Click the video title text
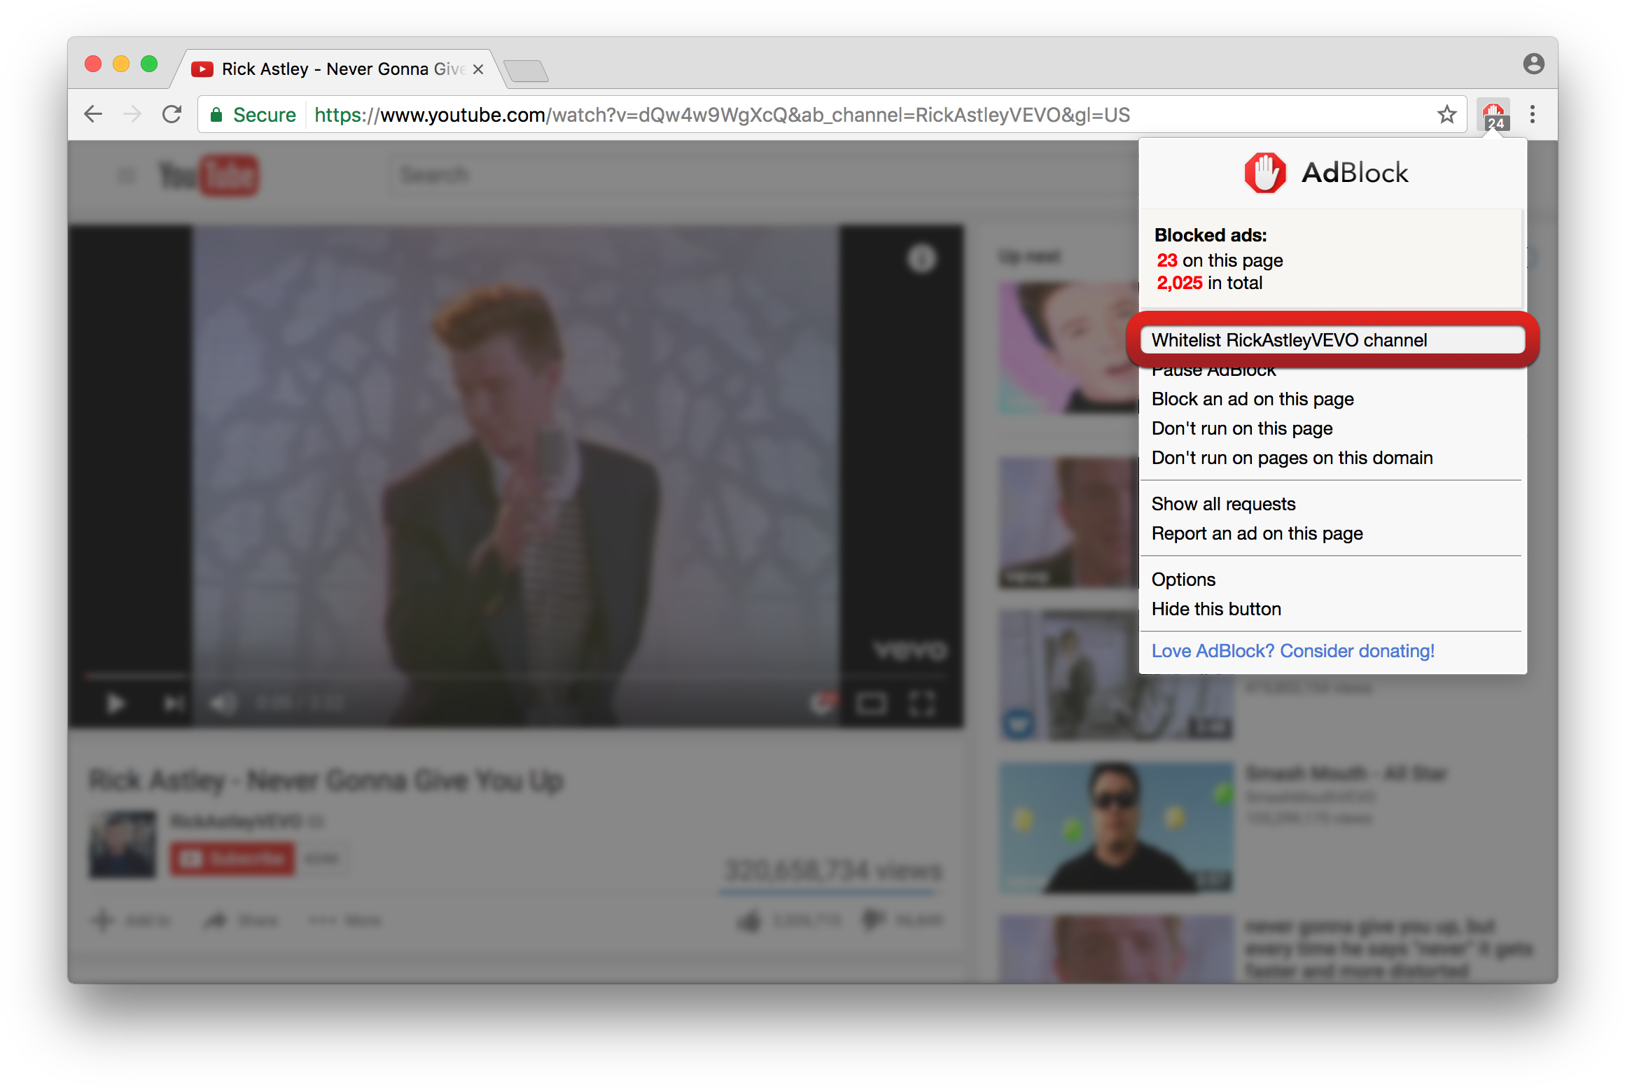 pyautogui.click(x=326, y=780)
